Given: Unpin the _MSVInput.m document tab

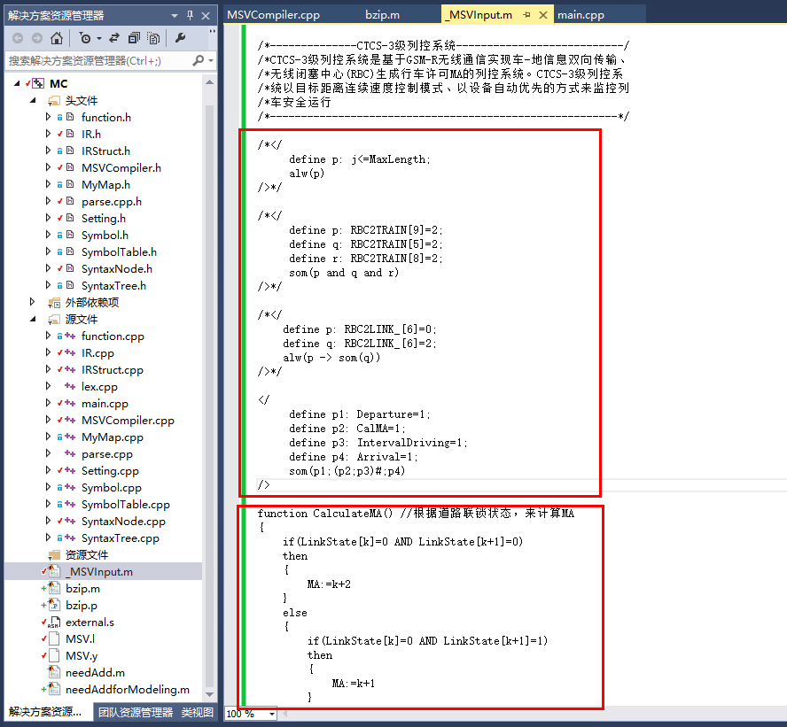Looking at the screenshot, I should 526,14.
